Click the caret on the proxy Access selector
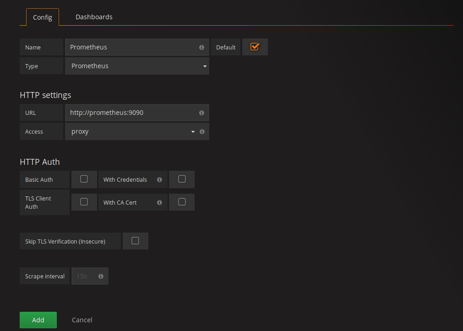Image resolution: width=463 pixels, height=331 pixels. (x=193, y=131)
